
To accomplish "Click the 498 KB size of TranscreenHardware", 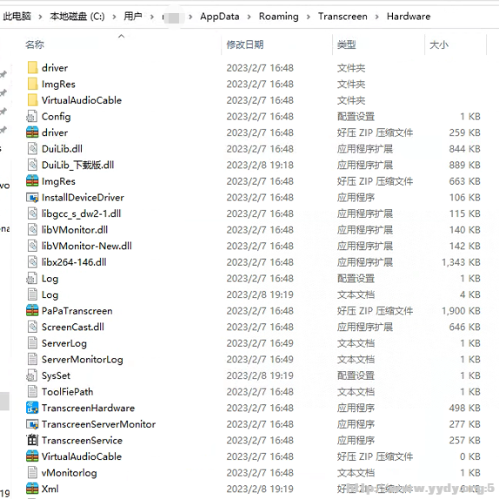I will click(464, 408).
